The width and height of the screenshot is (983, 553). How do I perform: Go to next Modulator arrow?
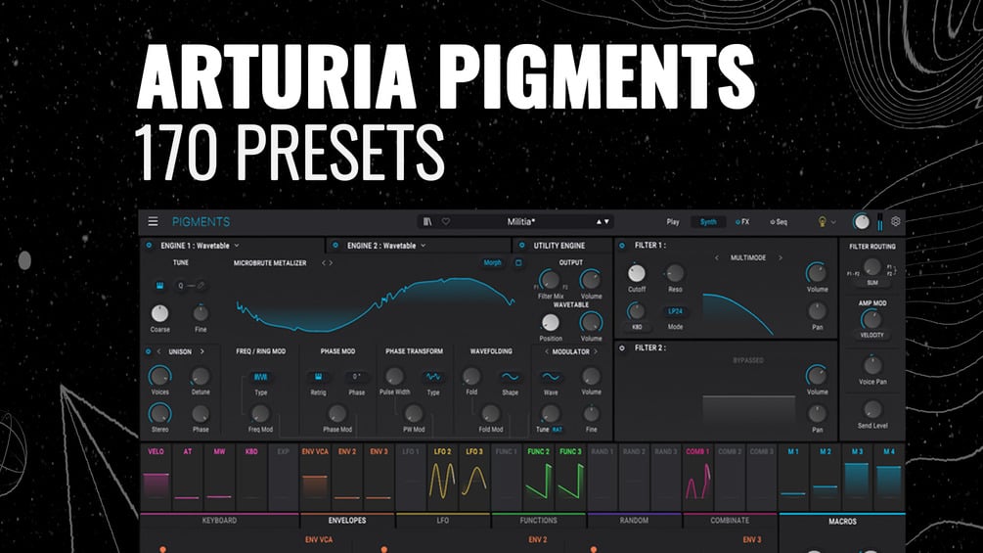tap(596, 351)
